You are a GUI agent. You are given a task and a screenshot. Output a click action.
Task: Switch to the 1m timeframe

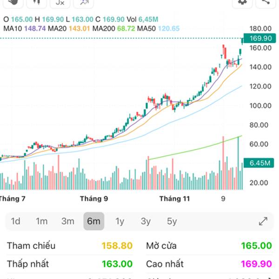click(42, 221)
